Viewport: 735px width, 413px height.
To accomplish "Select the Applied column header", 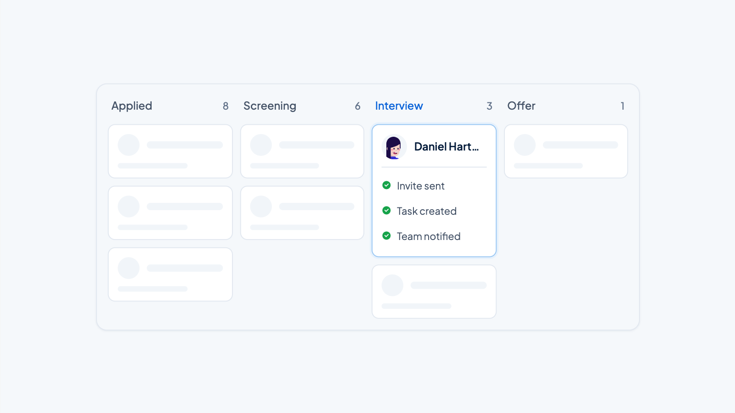I will [132, 106].
